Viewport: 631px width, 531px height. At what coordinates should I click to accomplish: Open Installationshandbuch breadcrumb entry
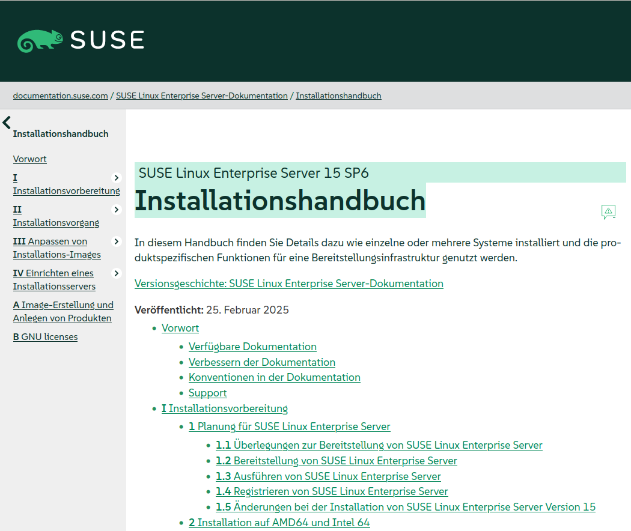[x=338, y=96]
